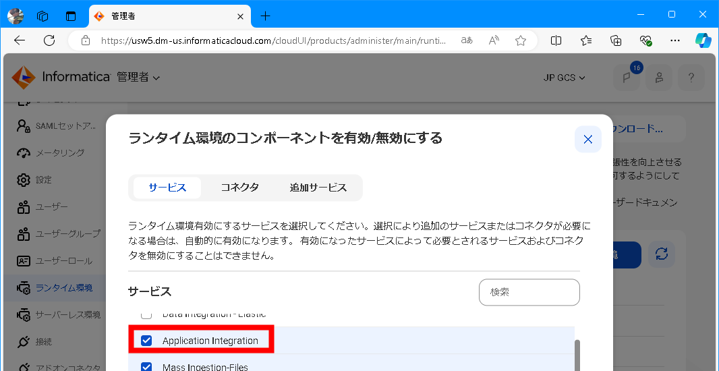Open 設定 in the sidebar
Image resolution: width=719 pixels, height=371 pixels.
[x=34, y=180]
